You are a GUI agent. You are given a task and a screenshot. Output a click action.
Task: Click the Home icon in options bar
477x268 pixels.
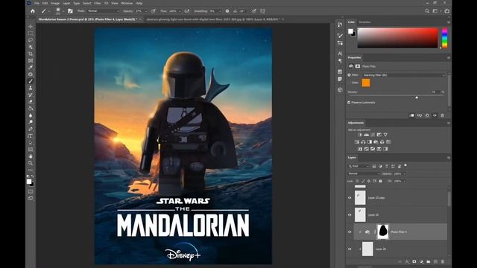[33, 11]
